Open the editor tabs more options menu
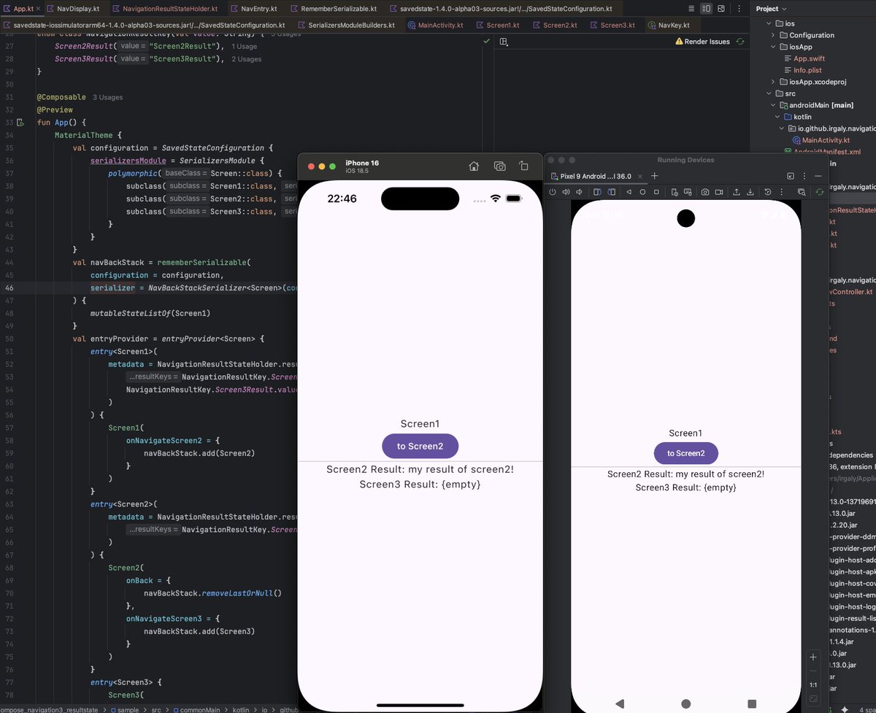 (738, 9)
